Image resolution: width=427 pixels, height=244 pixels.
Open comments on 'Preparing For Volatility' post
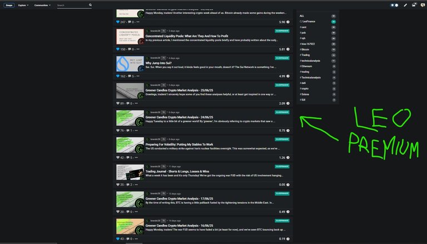(x=128, y=158)
